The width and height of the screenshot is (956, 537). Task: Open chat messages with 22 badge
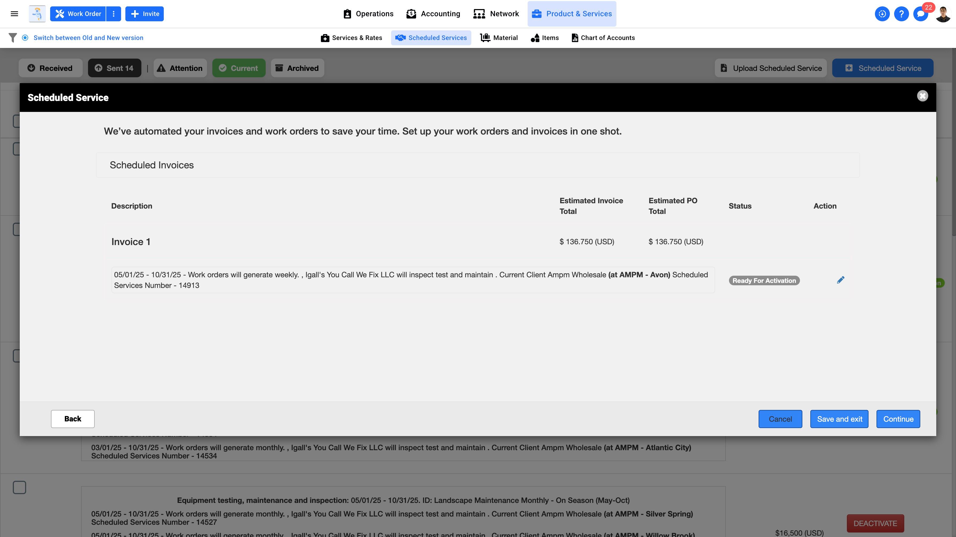(x=920, y=14)
